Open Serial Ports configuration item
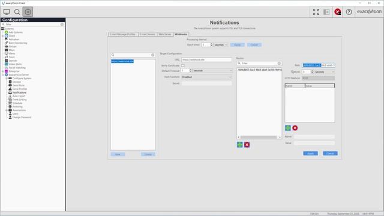The image size is (384, 216). (x=19, y=85)
